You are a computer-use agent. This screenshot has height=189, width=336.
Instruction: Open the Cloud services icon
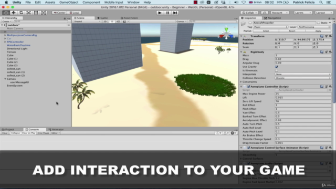point(265,13)
